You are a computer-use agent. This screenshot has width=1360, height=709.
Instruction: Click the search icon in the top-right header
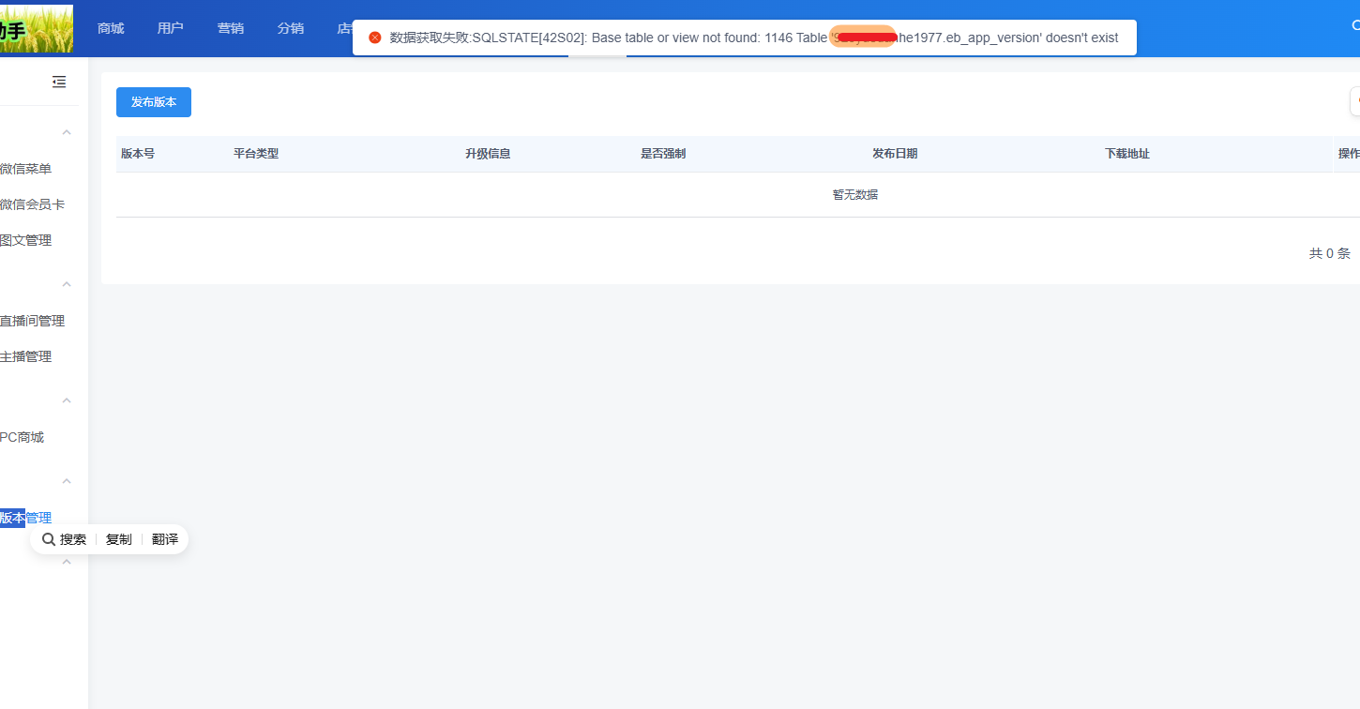click(1355, 27)
